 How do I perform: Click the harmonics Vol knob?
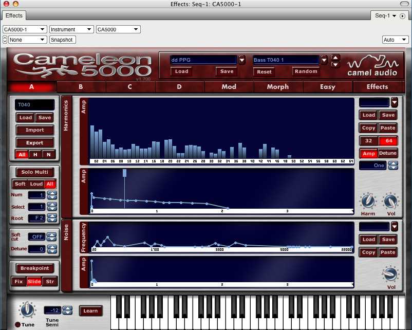(x=391, y=201)
